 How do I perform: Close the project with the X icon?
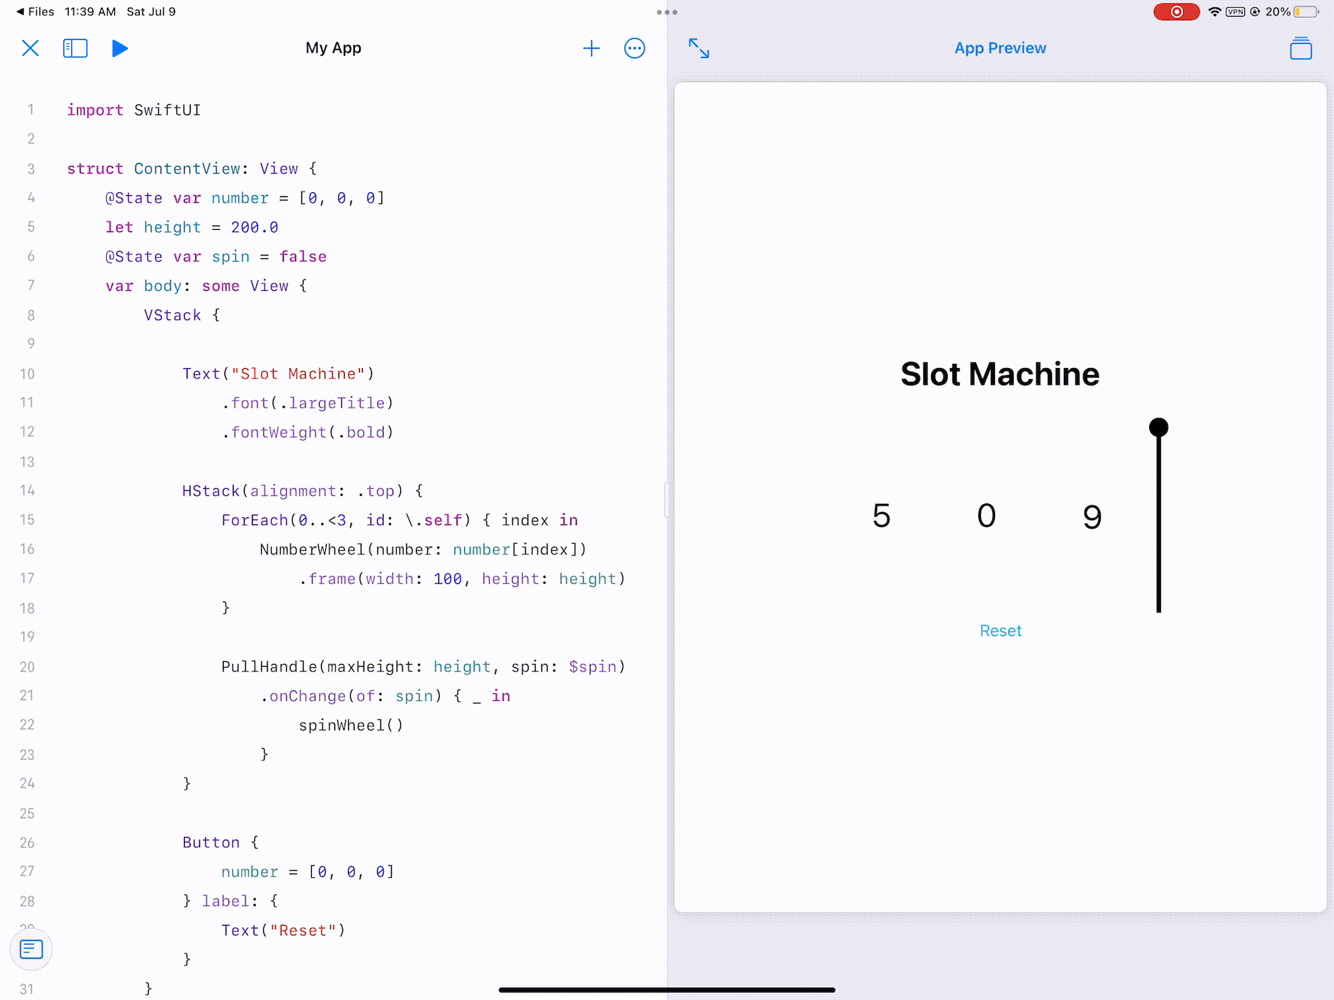tap(30, 48)
